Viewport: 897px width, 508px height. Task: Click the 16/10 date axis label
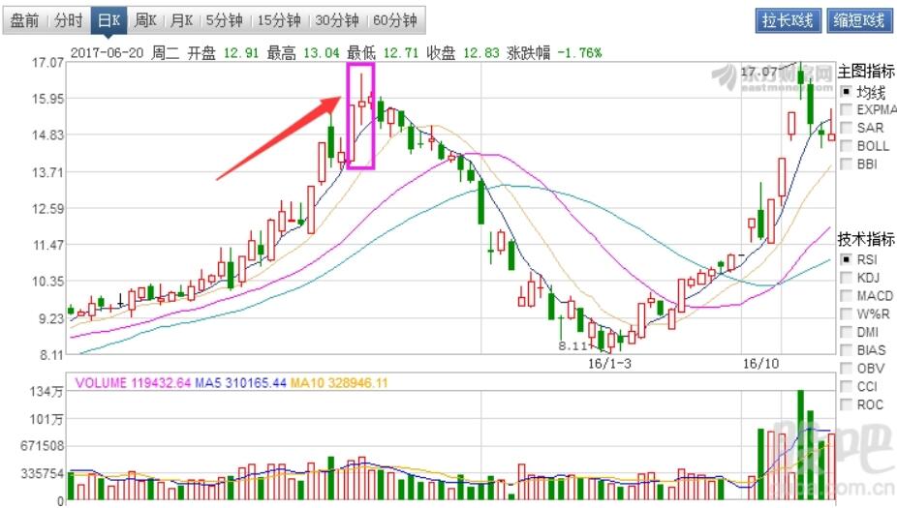[x=760, y=364]
